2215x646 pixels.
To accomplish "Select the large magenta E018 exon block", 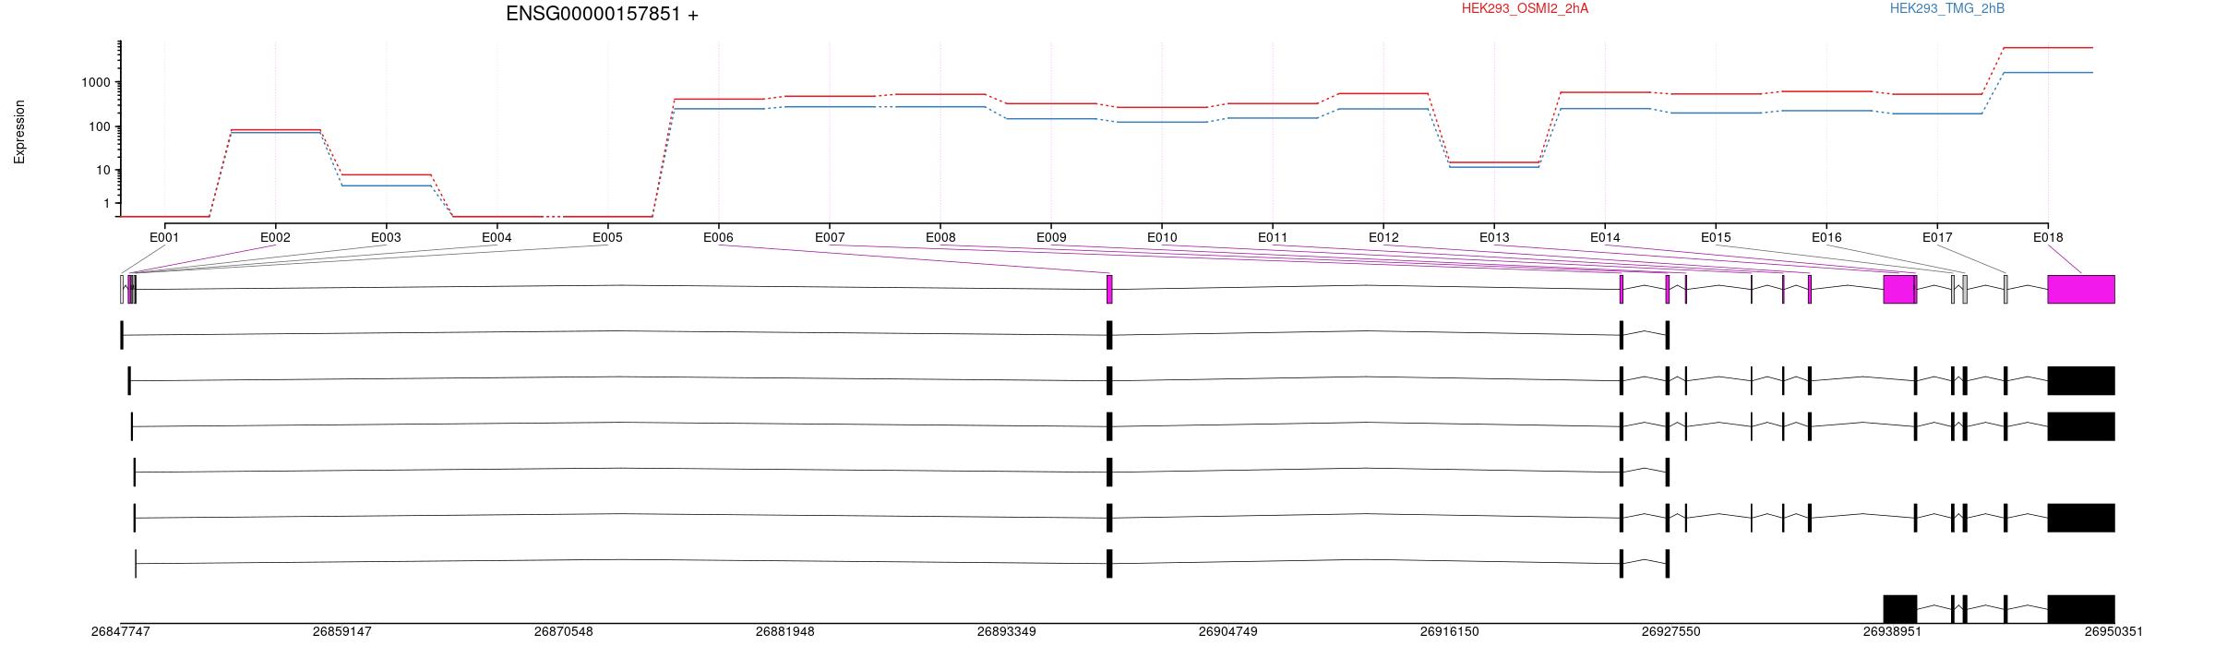I will pos(2081,289).
